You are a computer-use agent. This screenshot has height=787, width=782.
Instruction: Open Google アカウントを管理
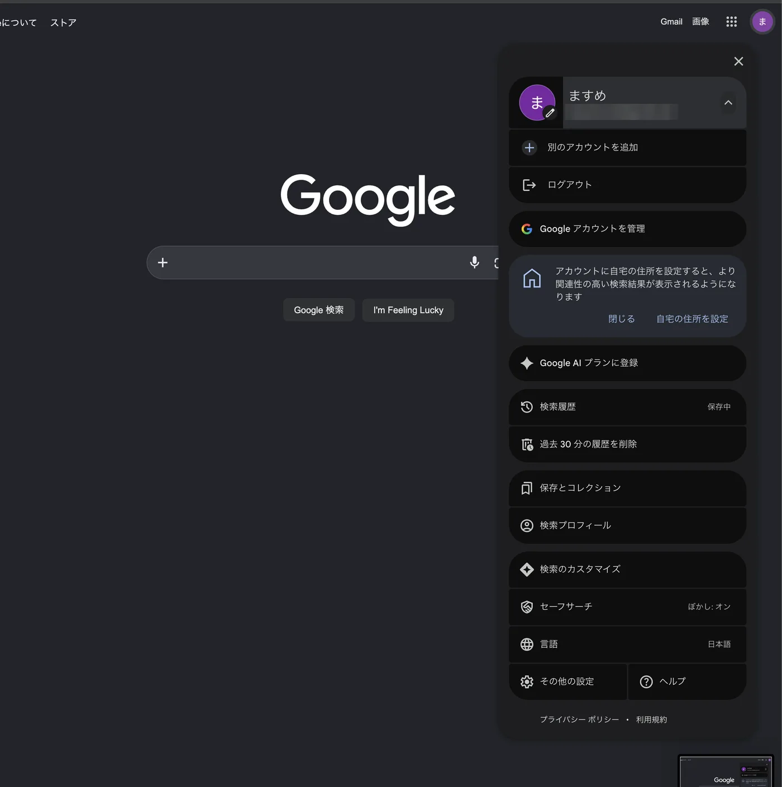pos(627,229)
